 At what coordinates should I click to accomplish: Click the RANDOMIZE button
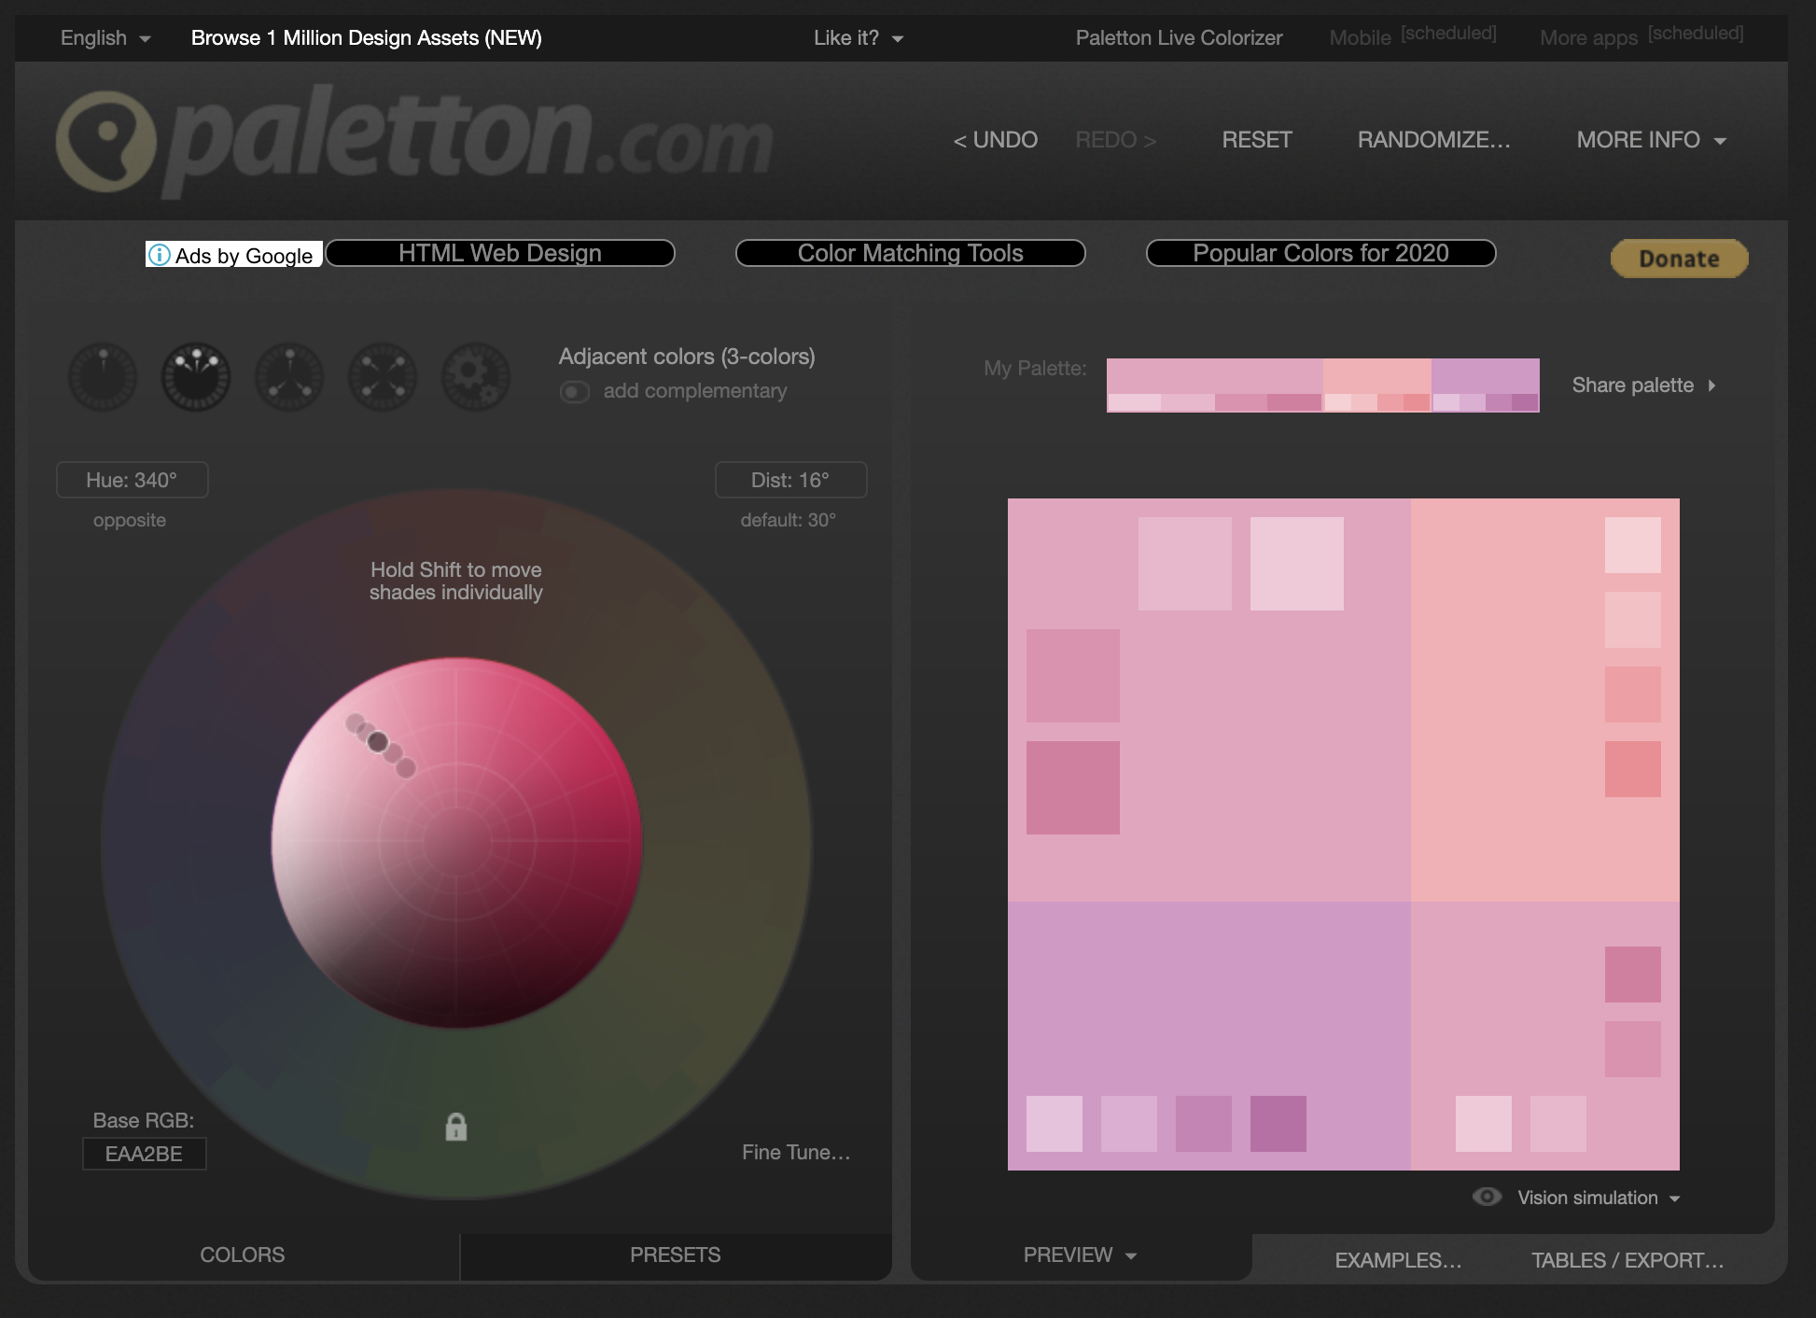(x=1433, y=140)
